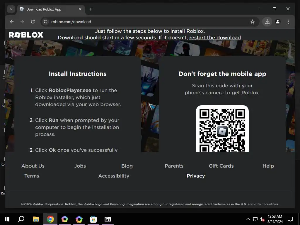300x225 pixels.
Task: Open 7-Zip from the taskbar
Action: tap(108, 219)
